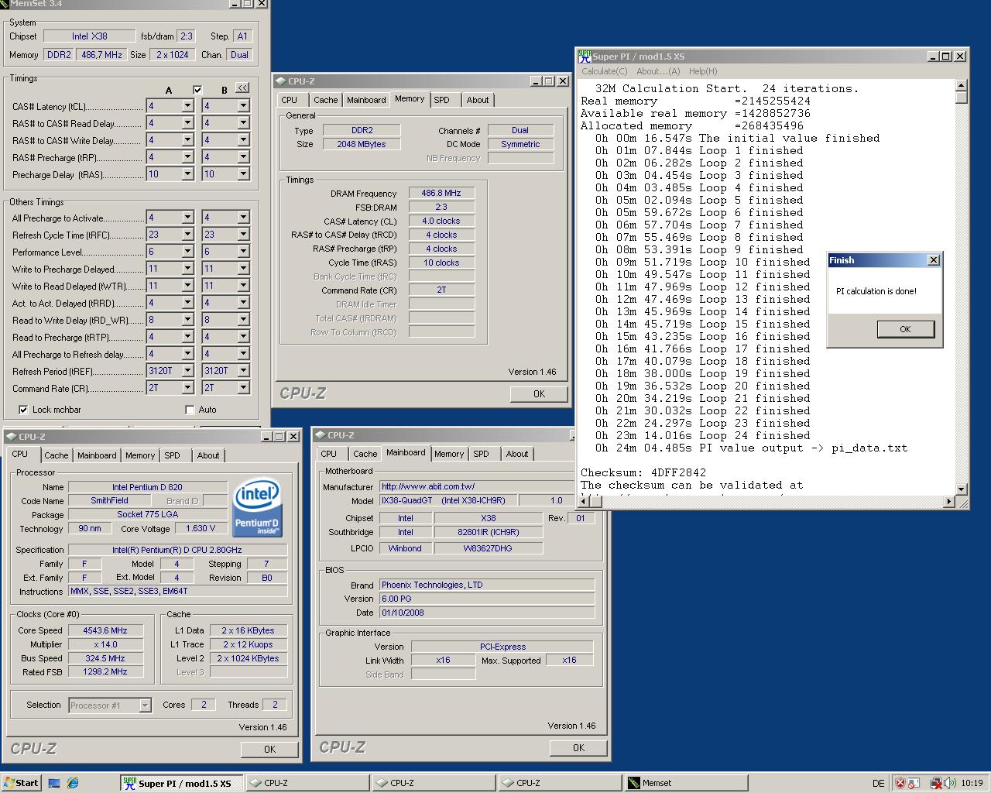Click the Core Speed 4543.6 MHz value
The width and height of the screenshot is (991, 793).
(x=105, y=630)
